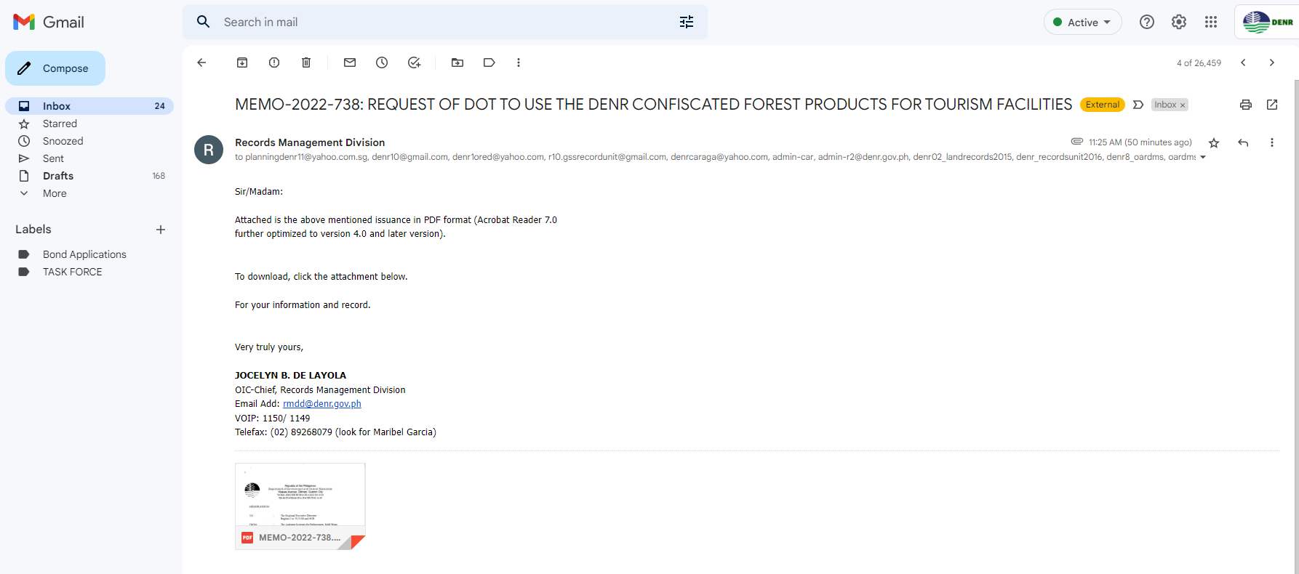
Task: Open email in a new window
Action: pos(1272,105)
